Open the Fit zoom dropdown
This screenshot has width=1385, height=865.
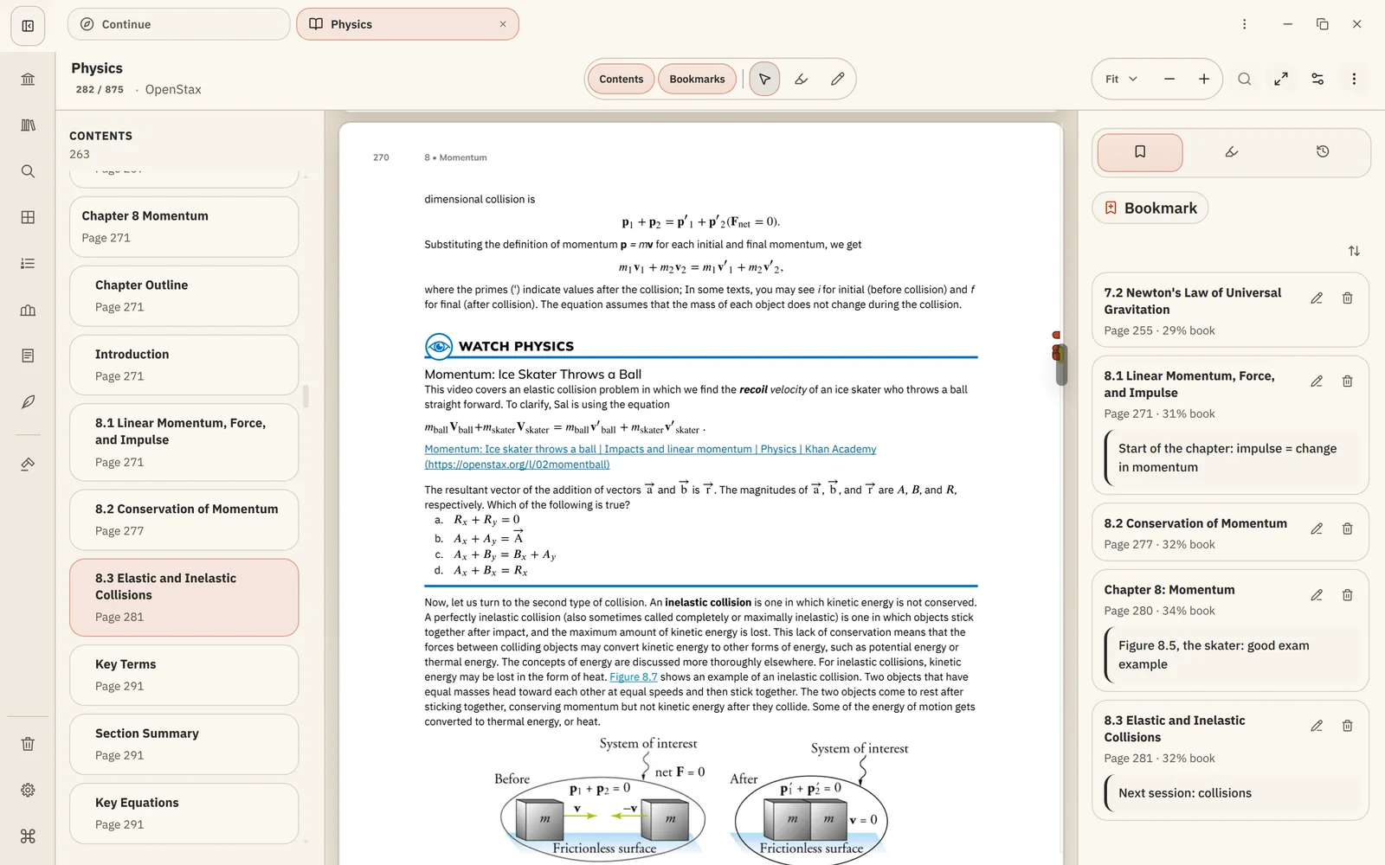point(1121,79)
